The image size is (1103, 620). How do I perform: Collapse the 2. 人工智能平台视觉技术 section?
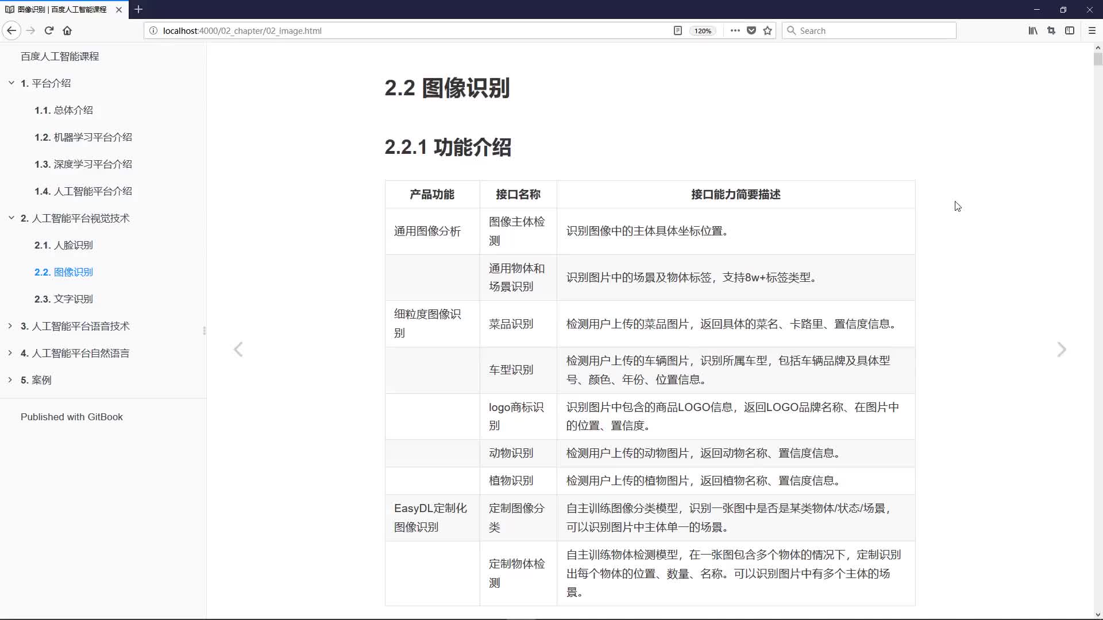coord(11,218)
